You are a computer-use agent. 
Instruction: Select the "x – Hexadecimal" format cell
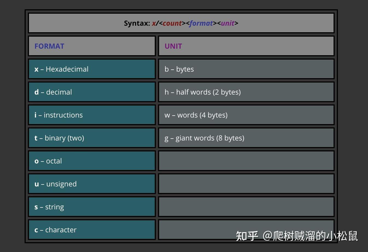tap(92, 69)
